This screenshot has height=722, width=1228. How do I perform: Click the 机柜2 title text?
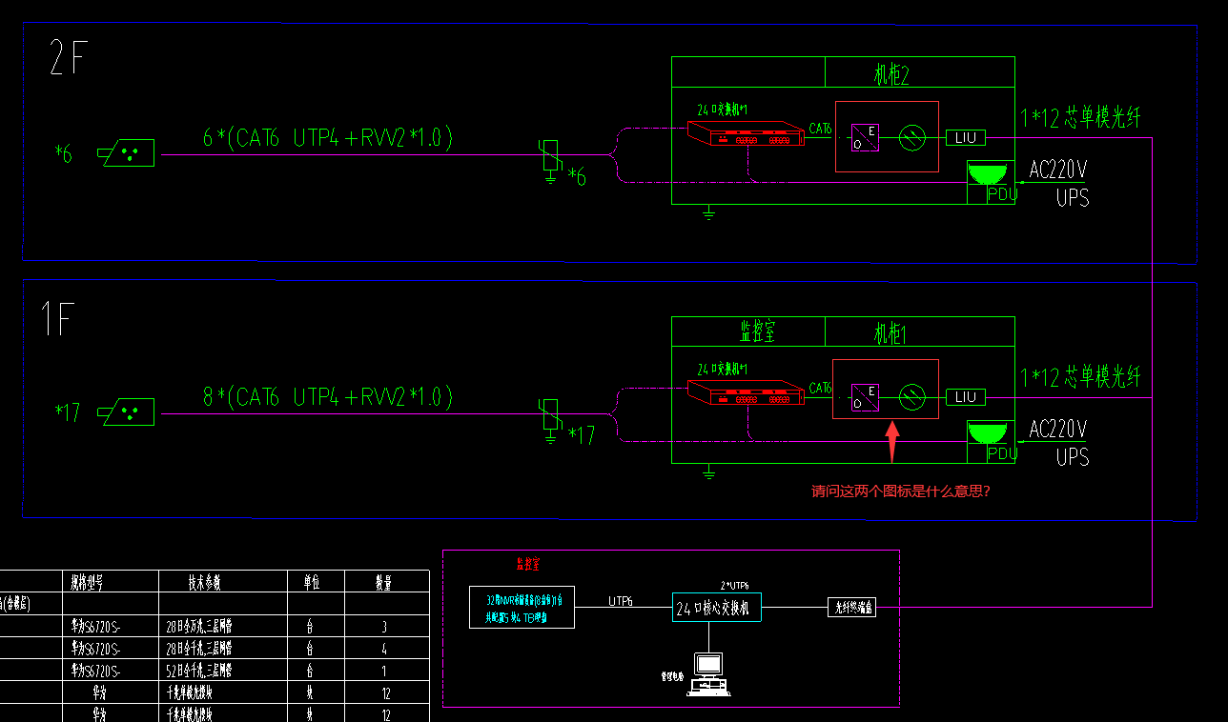(890, 74)
